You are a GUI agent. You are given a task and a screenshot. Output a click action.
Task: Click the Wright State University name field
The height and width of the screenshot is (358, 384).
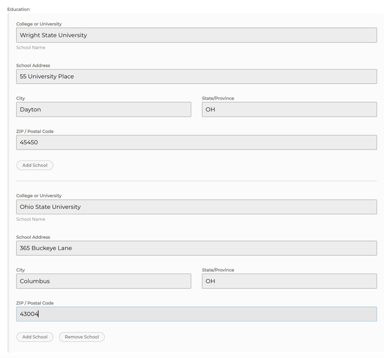point(196,35)
